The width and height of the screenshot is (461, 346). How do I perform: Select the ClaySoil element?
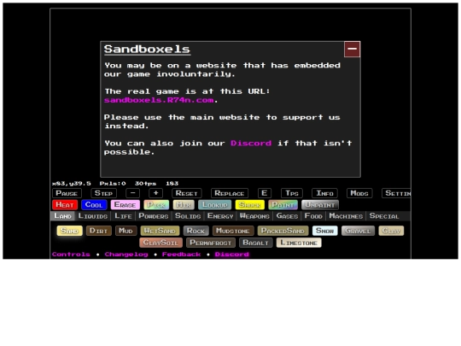160,243
